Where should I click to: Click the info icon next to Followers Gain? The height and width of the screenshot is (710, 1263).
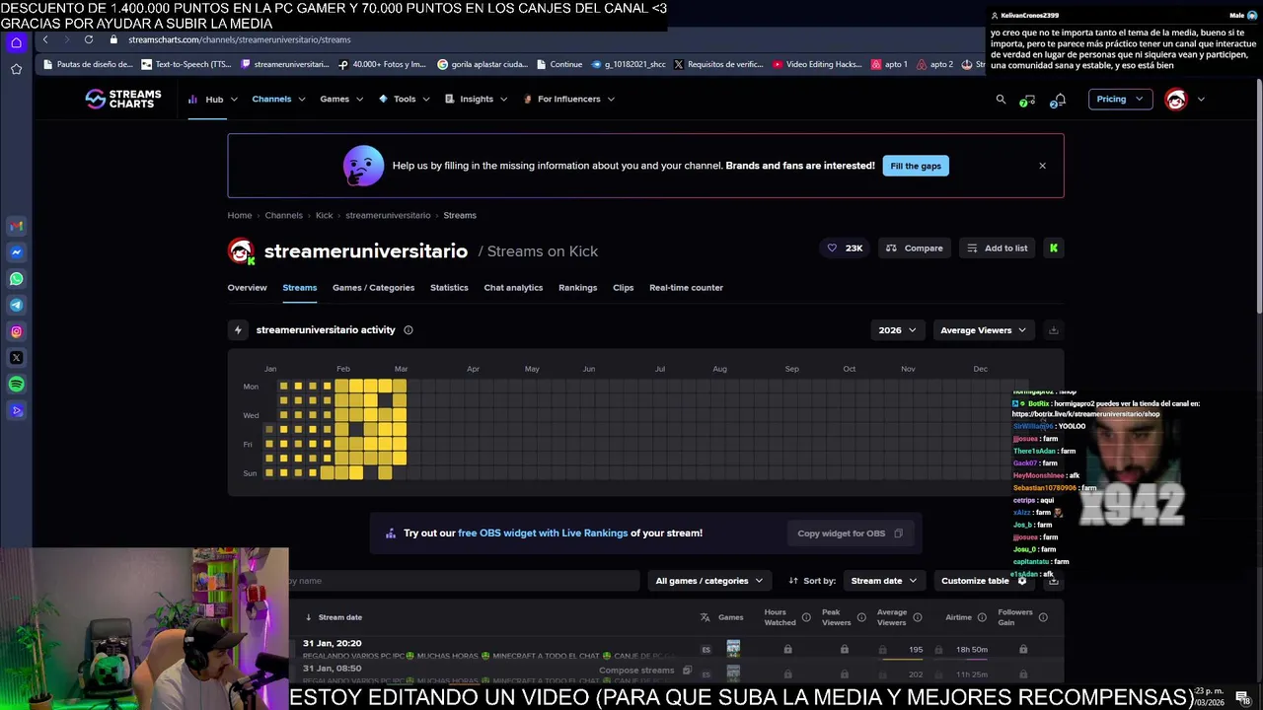point(1043,617)
